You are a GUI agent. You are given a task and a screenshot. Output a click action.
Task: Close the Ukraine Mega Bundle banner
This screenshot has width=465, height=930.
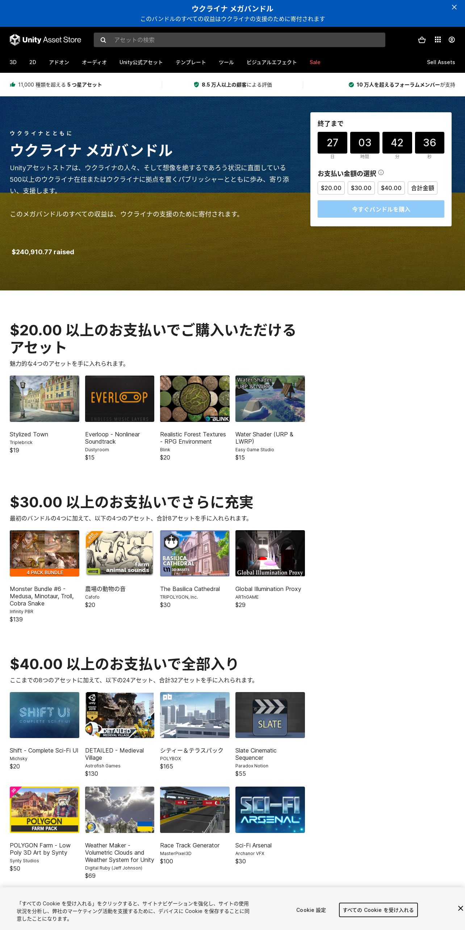pos(454,7)
